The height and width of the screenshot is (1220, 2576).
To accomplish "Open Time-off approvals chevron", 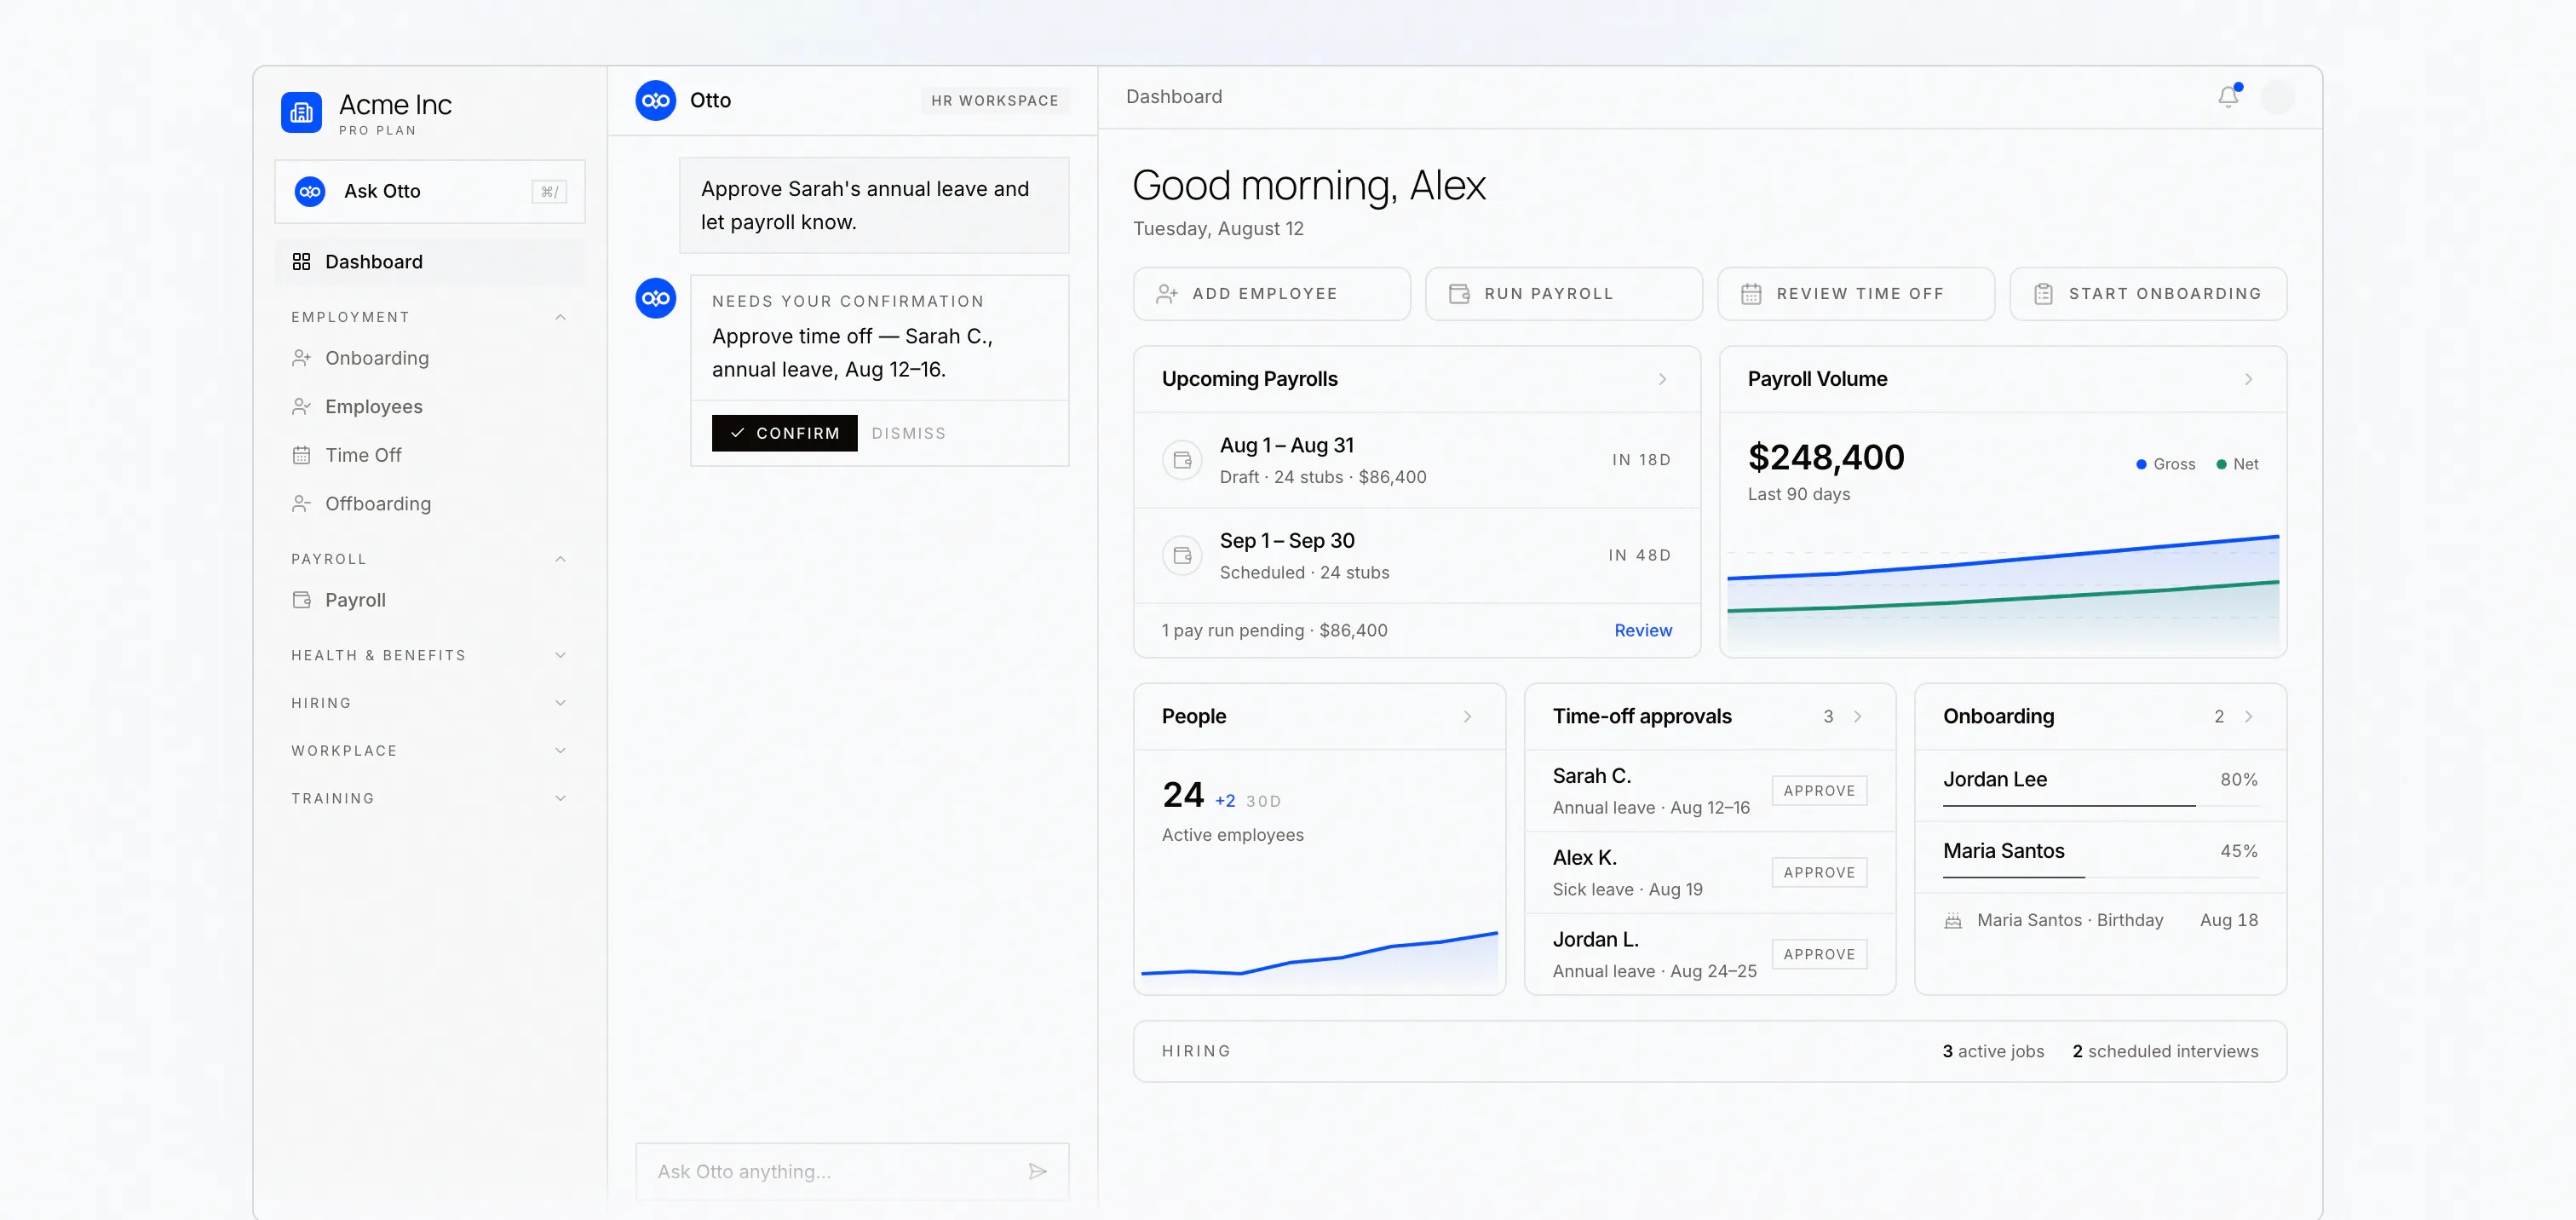I will click(x=1857, y=716).
